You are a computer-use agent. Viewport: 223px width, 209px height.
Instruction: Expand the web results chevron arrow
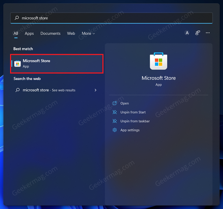coord(95,90)
